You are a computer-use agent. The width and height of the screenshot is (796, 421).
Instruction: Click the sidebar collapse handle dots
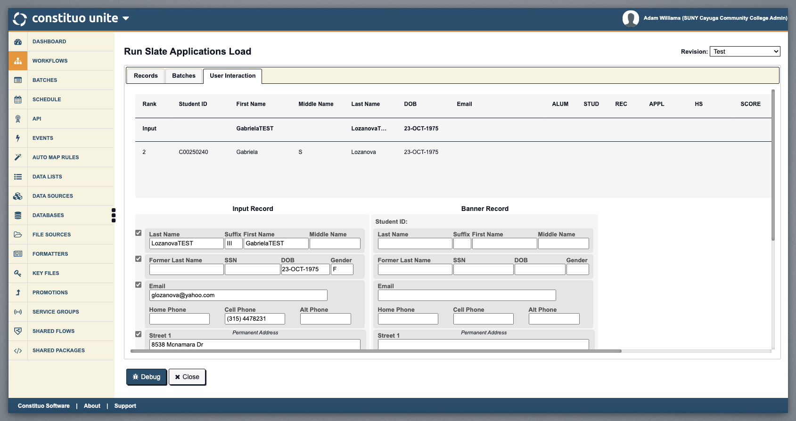[x=114, y=215]
